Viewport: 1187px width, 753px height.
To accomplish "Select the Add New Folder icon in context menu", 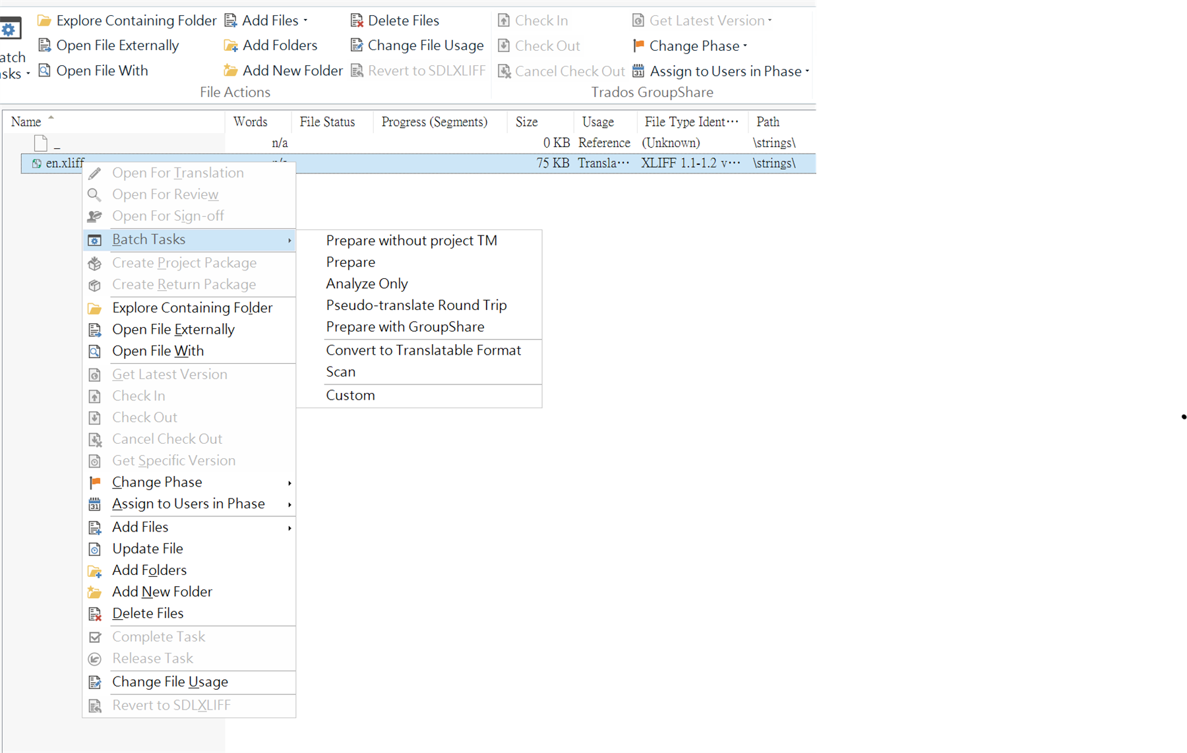I will tap(96, 591).
